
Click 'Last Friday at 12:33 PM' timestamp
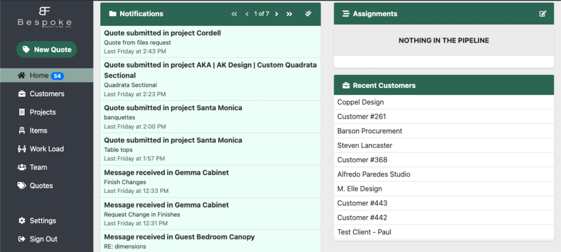(x=136, y=191)
